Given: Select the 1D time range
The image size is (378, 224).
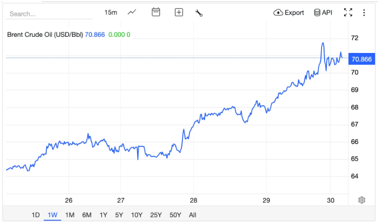Looking at the screenshot, I should click(35, 215).
